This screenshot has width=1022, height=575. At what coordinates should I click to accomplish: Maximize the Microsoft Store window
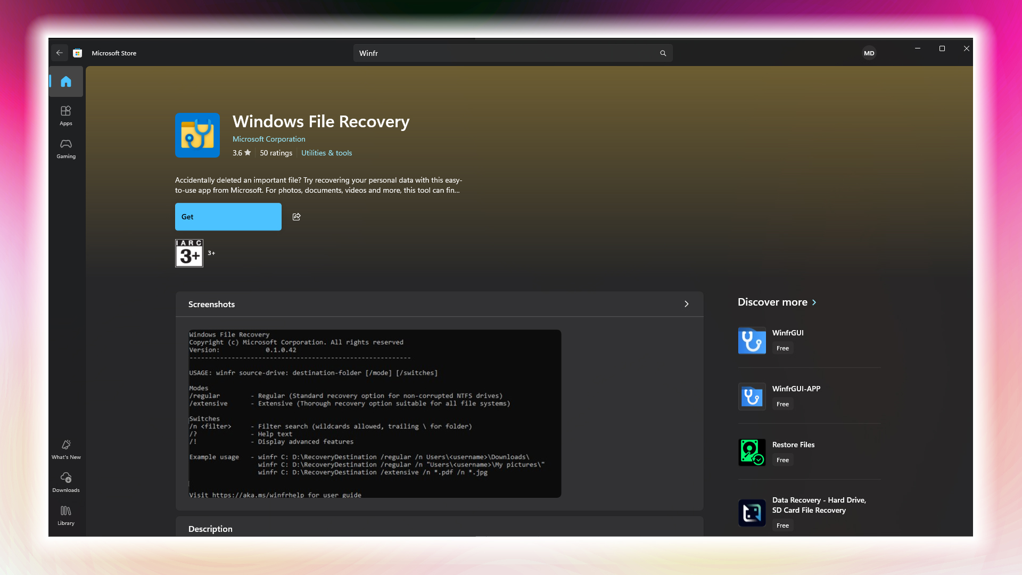click(942, 48)
